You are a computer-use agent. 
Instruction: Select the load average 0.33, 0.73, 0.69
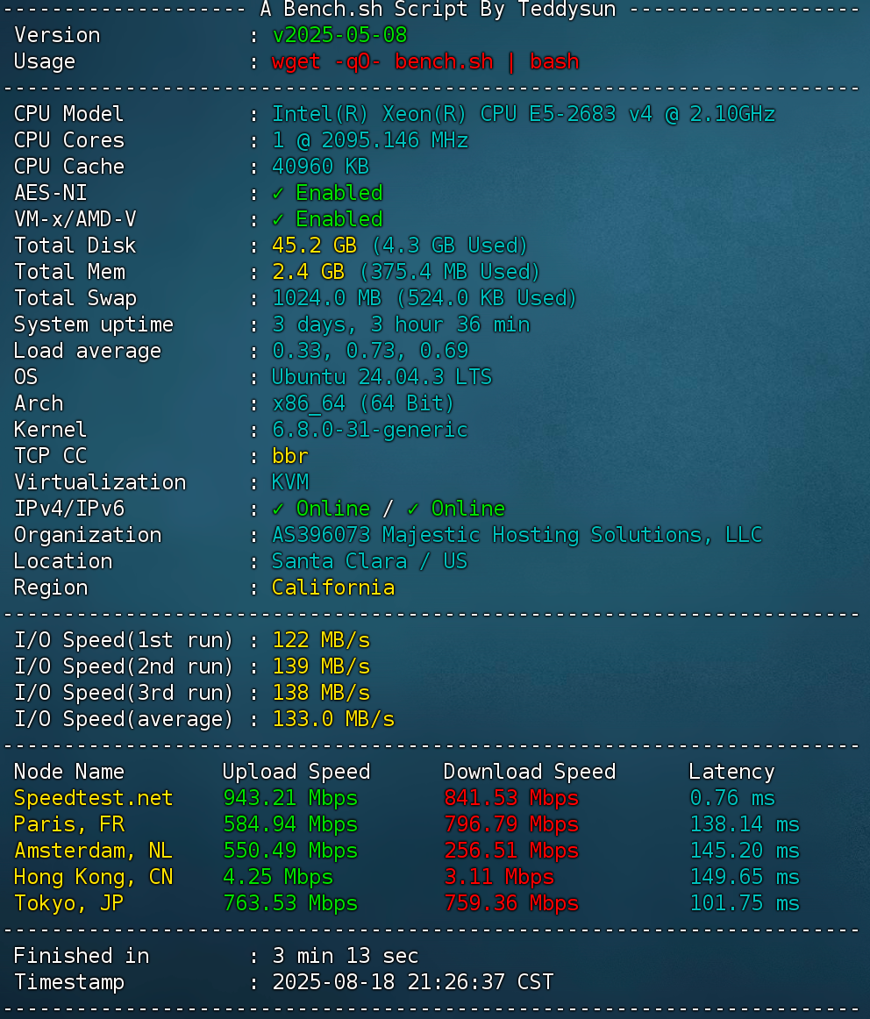[x=370, y=351]
